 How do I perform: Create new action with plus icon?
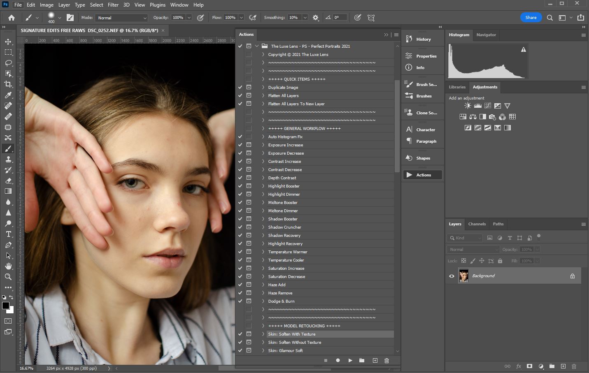[x=375, y=361]
